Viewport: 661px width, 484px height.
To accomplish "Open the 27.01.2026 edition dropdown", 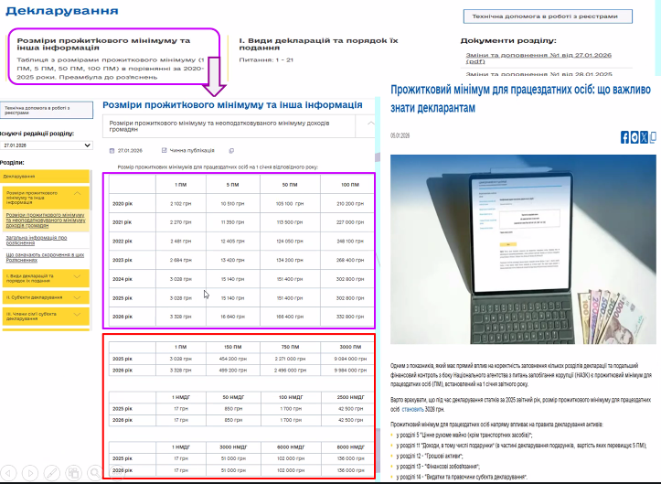I will pos(44,145).
